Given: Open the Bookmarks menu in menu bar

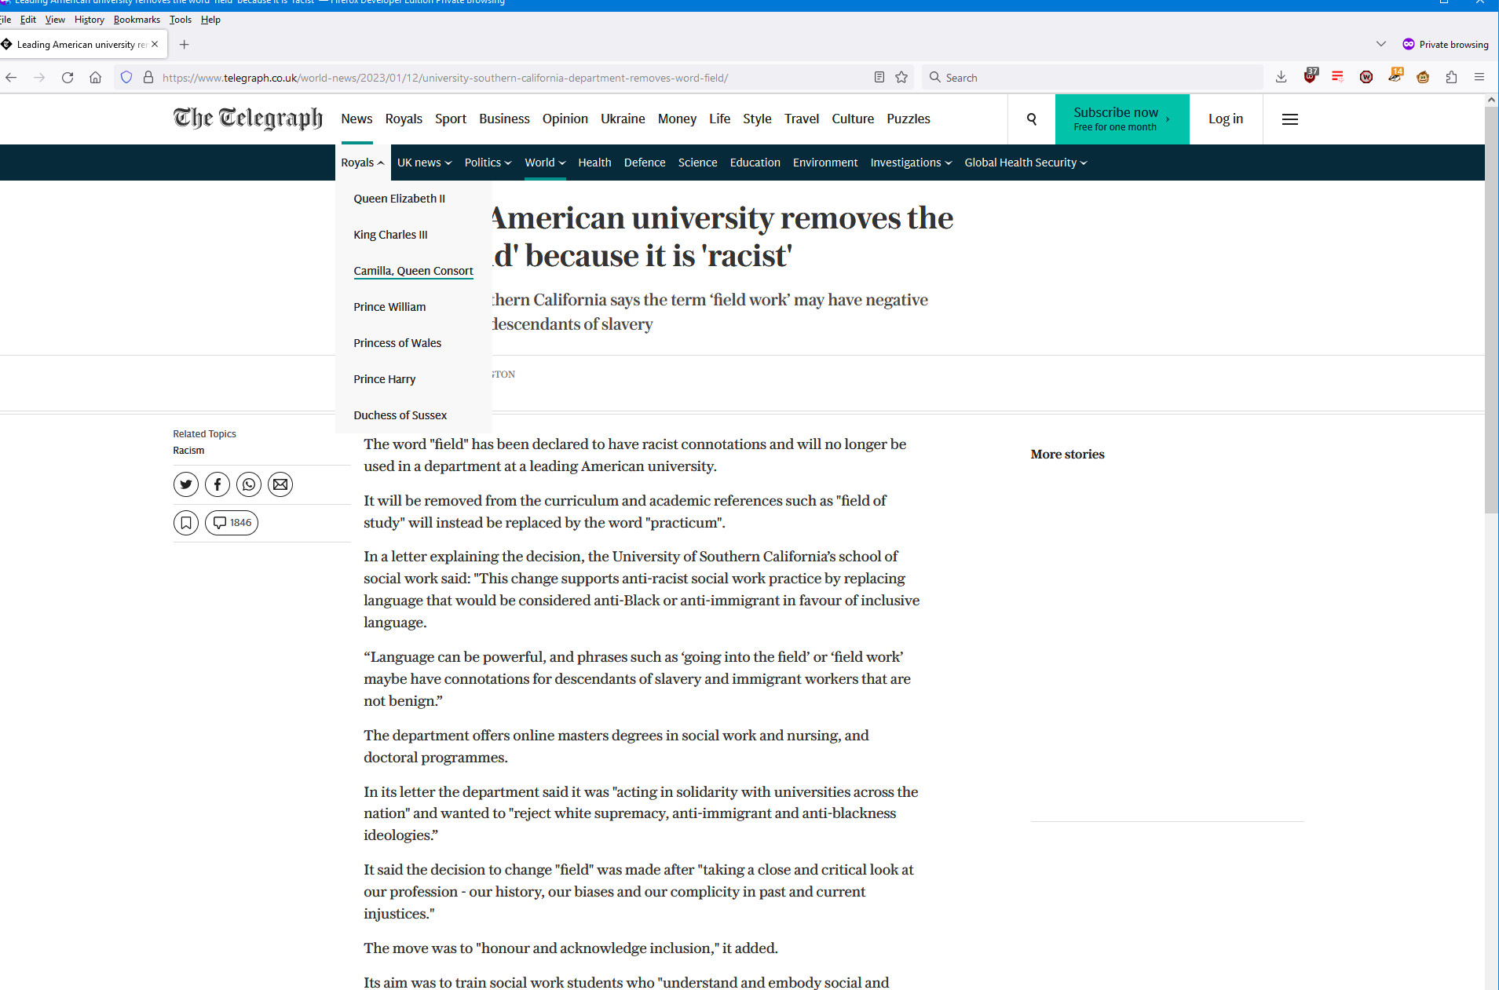Looking at the screenshot, I should (x=137, y=20).
